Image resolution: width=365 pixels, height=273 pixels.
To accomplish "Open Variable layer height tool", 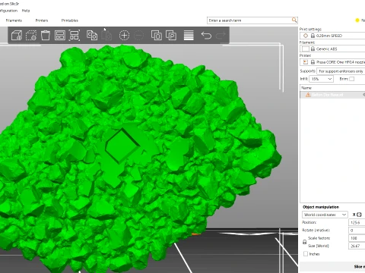I will pos(189,36).
